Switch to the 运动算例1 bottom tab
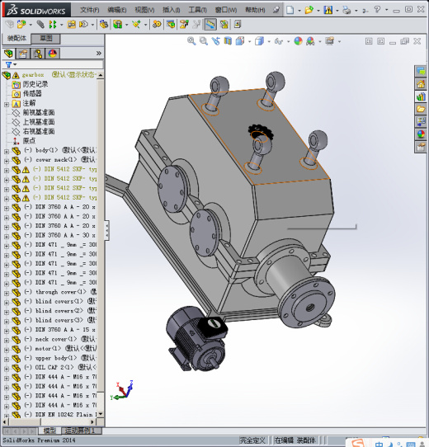Viewport: 429px width, 447px height. [79, 431]
